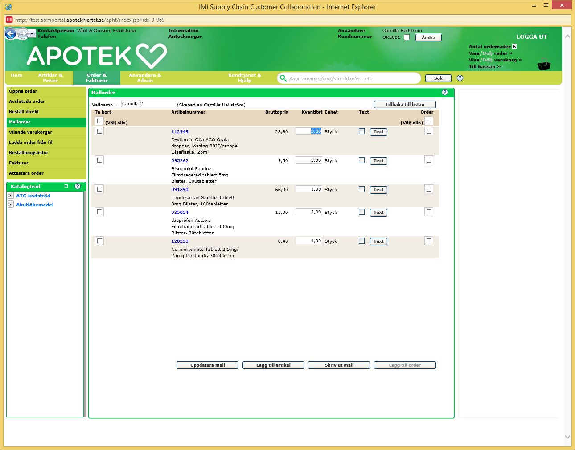Click the Sök button
575x450 pixels.
[438, 78]
